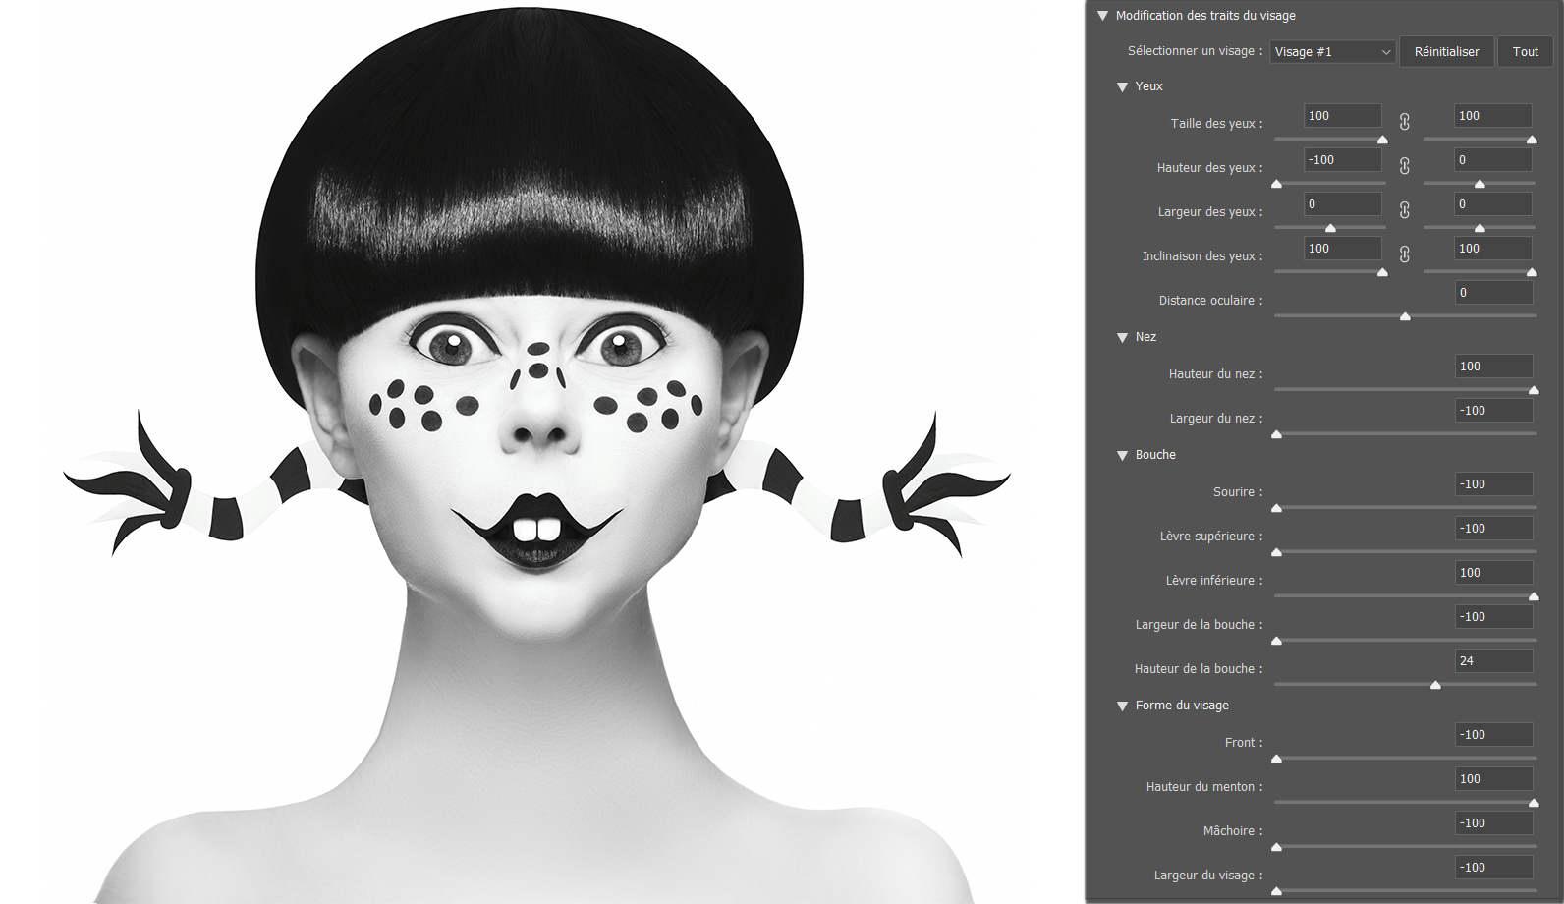Open the Visage #1 face selector dropdown

coord(1332,52)
